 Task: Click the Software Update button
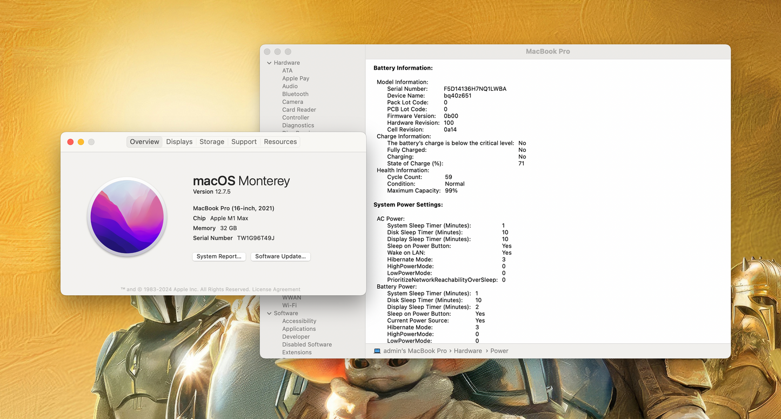click(281, 256)
